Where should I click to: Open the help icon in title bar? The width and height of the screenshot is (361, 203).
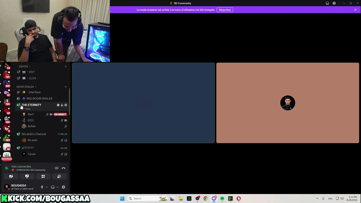tap(334, 3)
